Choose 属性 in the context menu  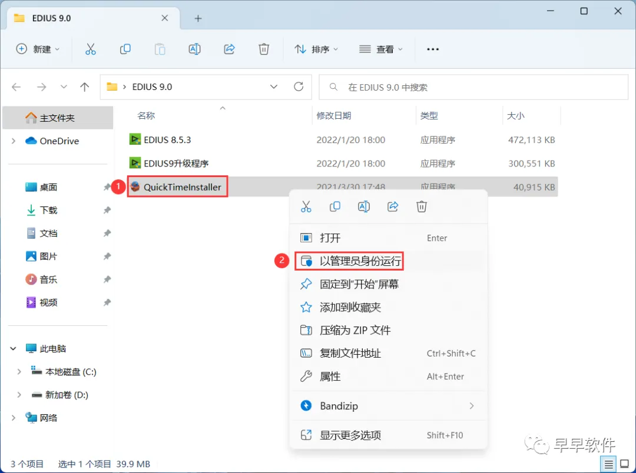coord(389,377)
